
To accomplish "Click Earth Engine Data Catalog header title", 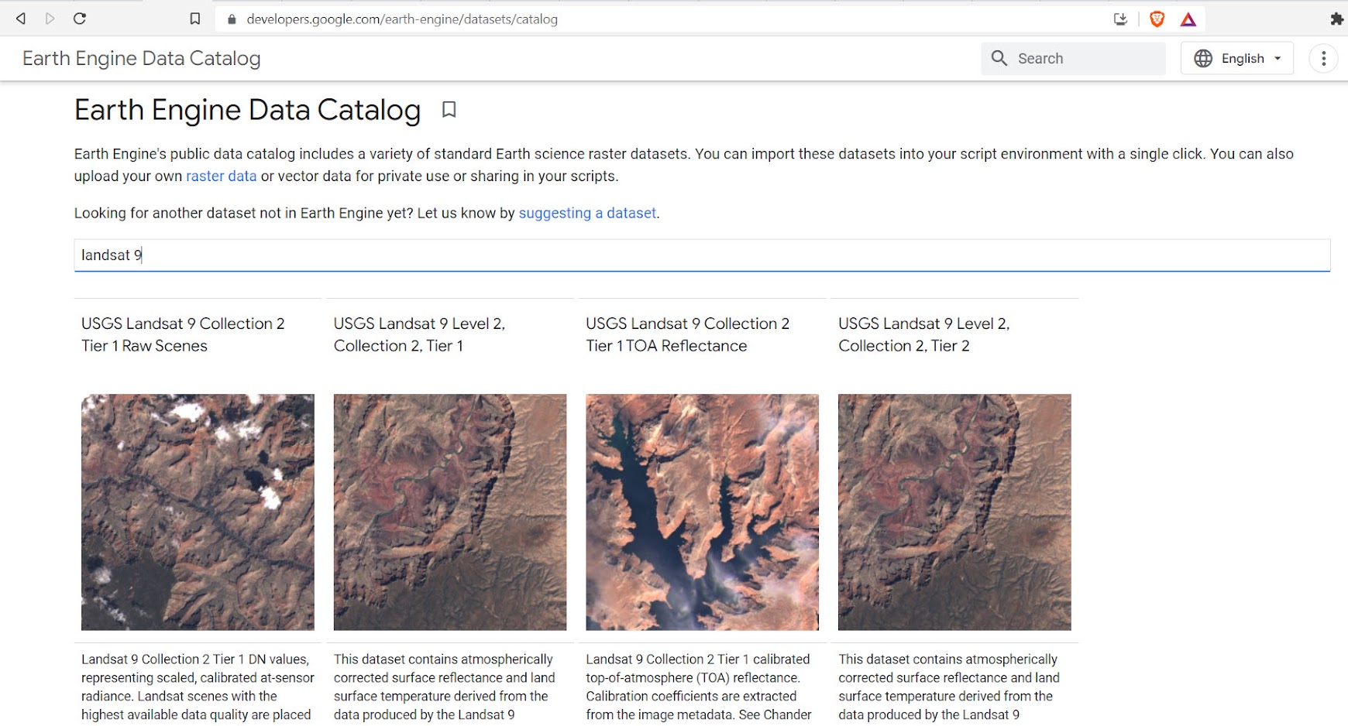I will 142,58.
